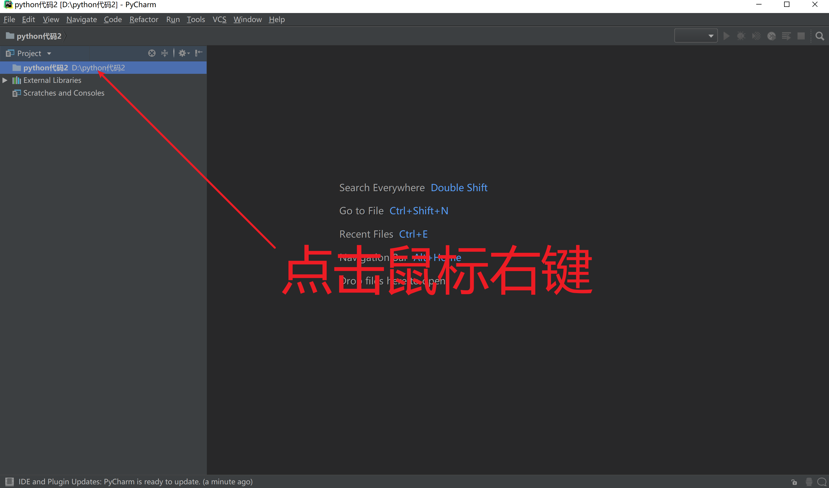
Task: Open event log speech bubble icon
Action: pos(822,482)
